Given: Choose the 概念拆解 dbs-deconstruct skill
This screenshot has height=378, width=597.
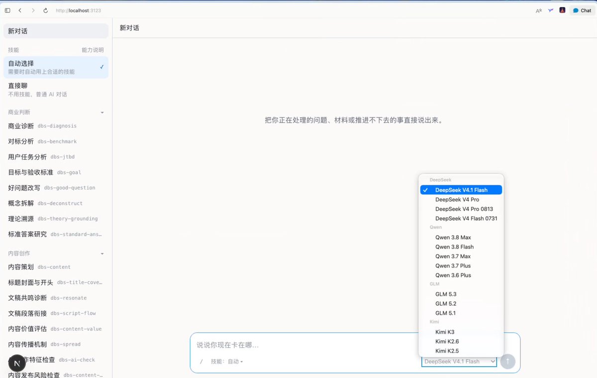Looking at the screenshot, I should click(x=56, y=203).
